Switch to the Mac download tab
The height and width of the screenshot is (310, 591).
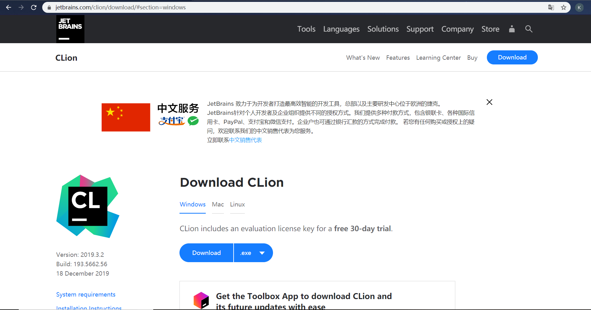pos(218,204)
